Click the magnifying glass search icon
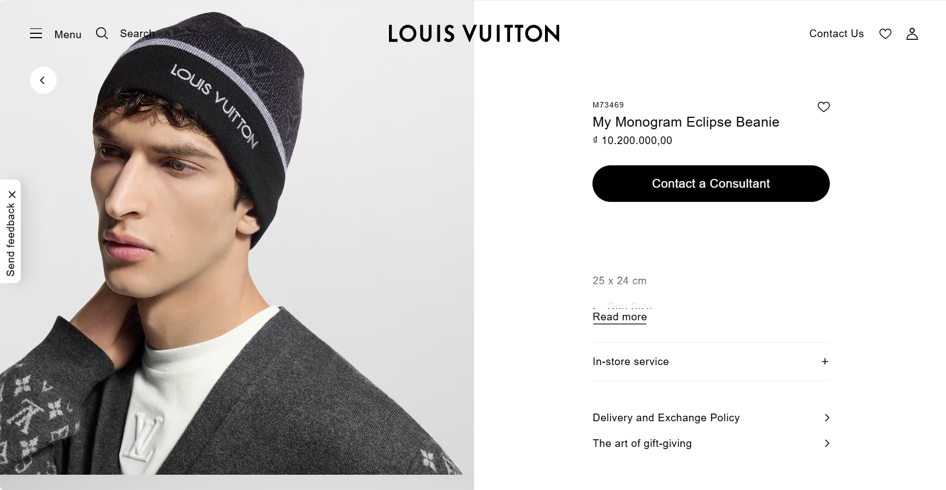946x490 pixels. click(102, 34)
